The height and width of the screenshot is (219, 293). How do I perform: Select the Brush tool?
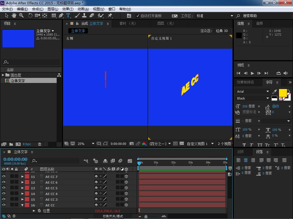(x=77, y=16)
